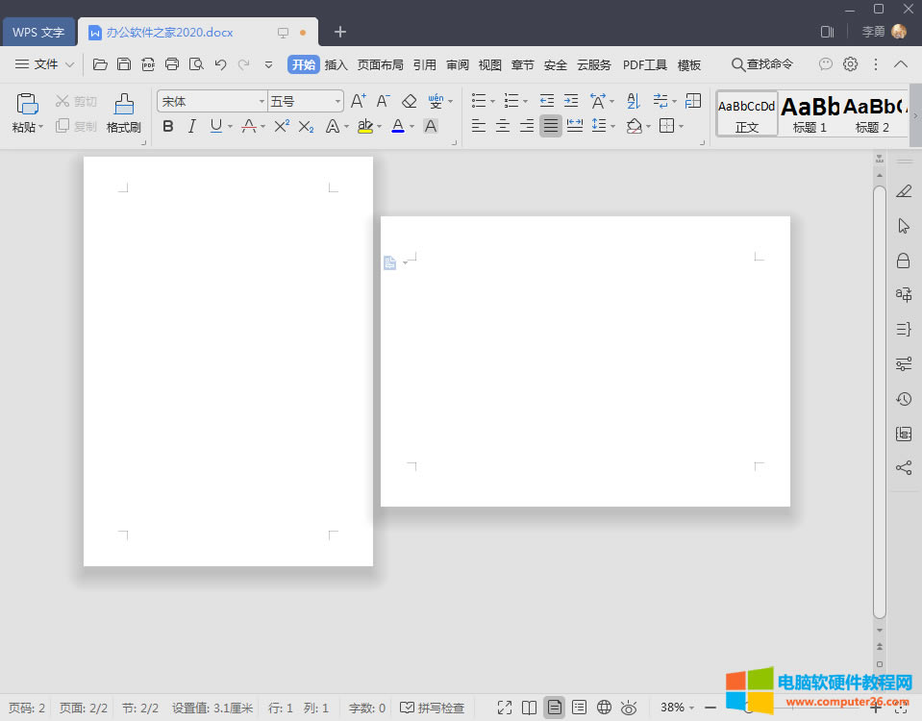Viewport: 922px width, 721px height.
Task: Enable justified text alignment
Action: pyautogui.click(x=550, y=126)
